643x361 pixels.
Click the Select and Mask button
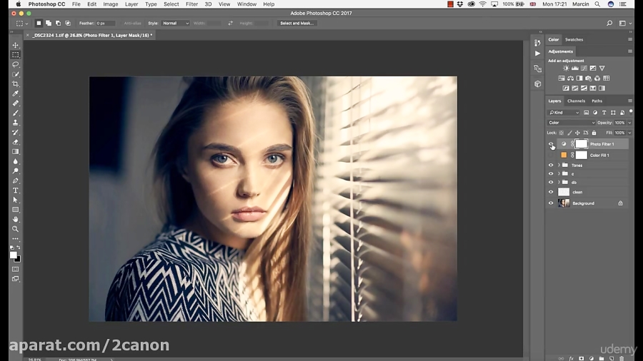coord(296,24)
